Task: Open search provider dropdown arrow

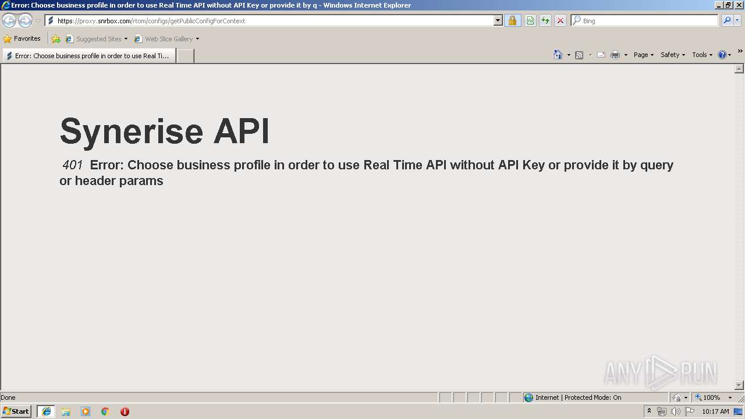Action: click(x=737, y=20)
